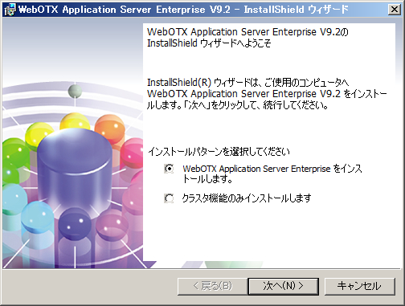Click the window title WebOTX Application Server Enterprise V9.2

[x=124, y=10]
